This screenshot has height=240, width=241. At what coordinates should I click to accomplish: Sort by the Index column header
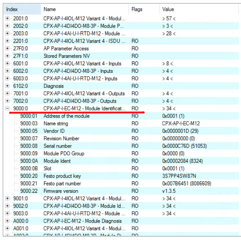[x=22, y=9]
